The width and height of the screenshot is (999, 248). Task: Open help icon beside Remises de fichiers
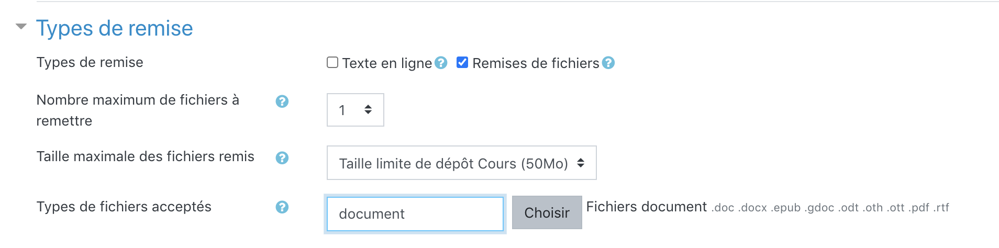pos(608,63)
